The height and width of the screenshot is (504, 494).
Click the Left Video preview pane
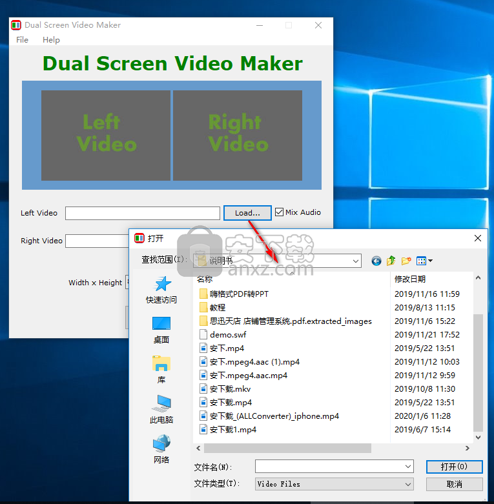tap(106, 136)
